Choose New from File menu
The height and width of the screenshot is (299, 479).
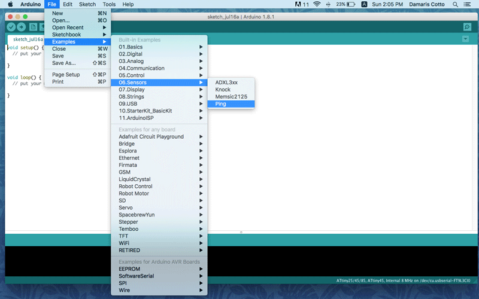point(78,13)
